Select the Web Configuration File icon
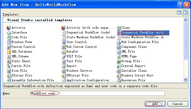The height and width of the screenshot is (109, 191). click(x=118, y=42)
